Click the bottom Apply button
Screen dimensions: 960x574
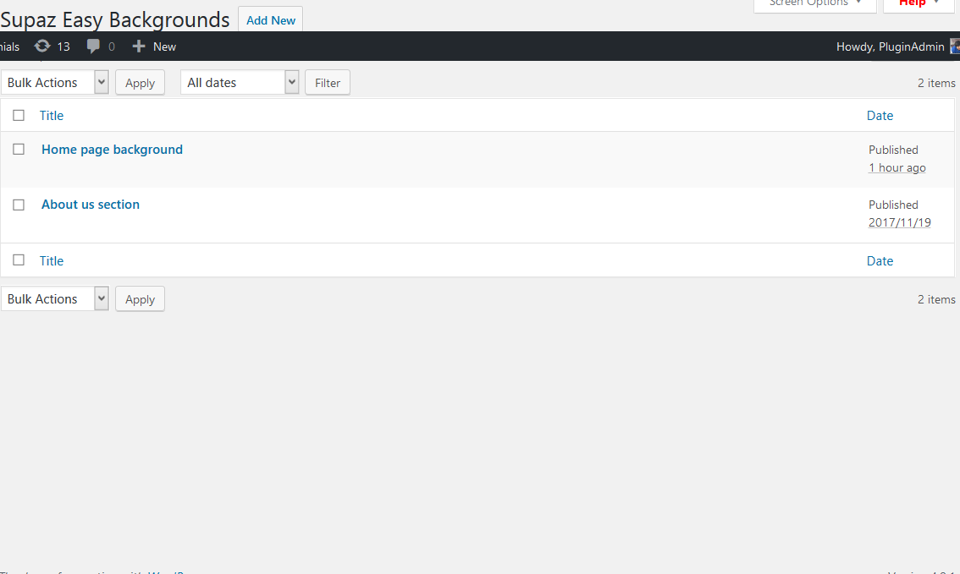tap(141, 299)
